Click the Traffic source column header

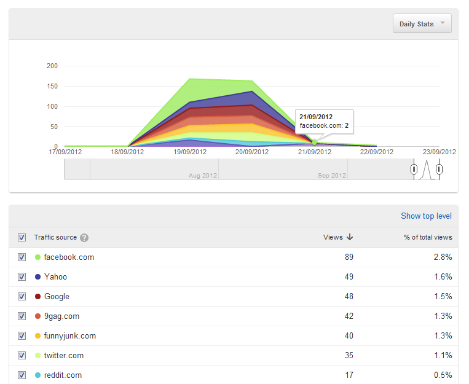55,237
